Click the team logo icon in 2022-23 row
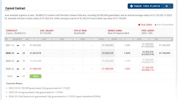 click(x=18, y=53)
